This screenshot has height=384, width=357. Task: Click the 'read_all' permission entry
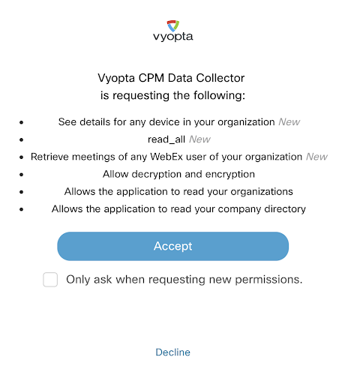tap(166, 139)
